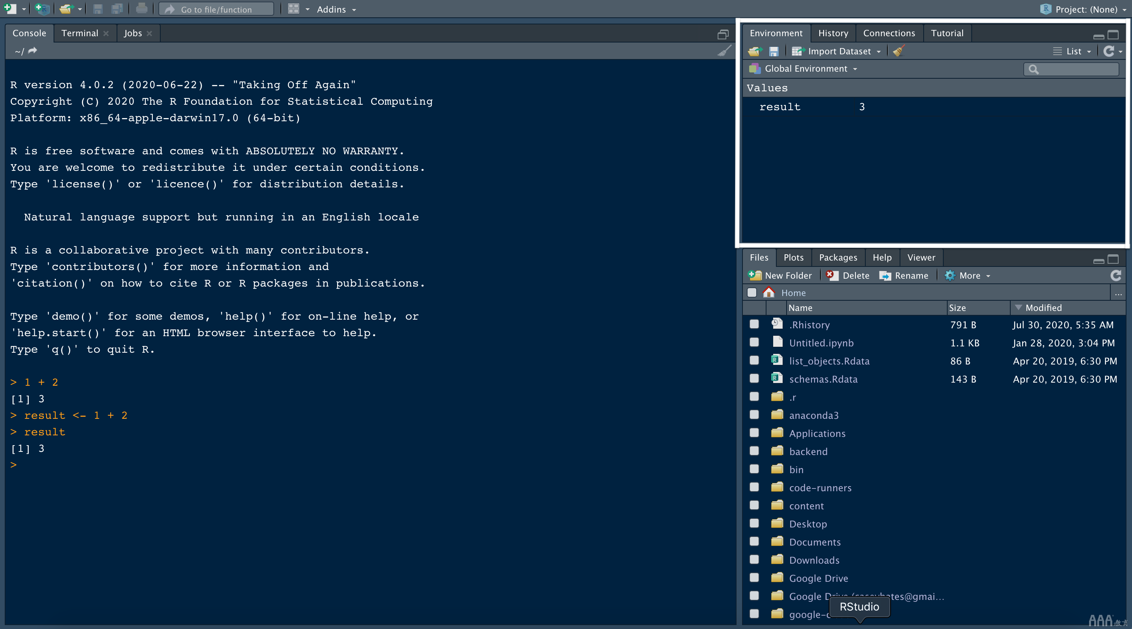Click the Delete button in Files
Viewport: 1132px width, 629px height.
coord(848,276)
